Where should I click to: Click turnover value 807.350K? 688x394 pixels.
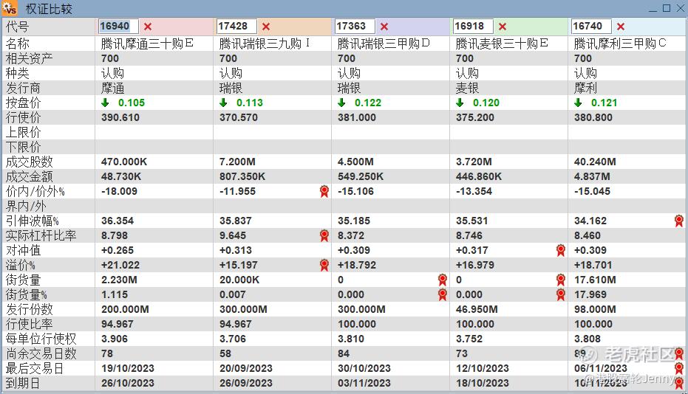242,176
